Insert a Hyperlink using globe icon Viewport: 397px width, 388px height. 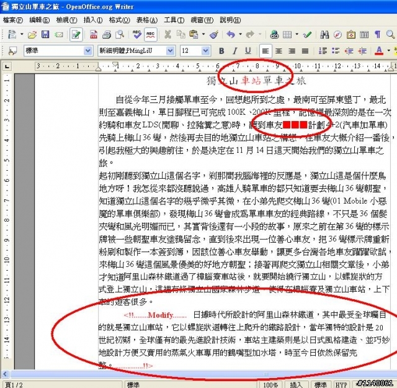click(274, 34)
